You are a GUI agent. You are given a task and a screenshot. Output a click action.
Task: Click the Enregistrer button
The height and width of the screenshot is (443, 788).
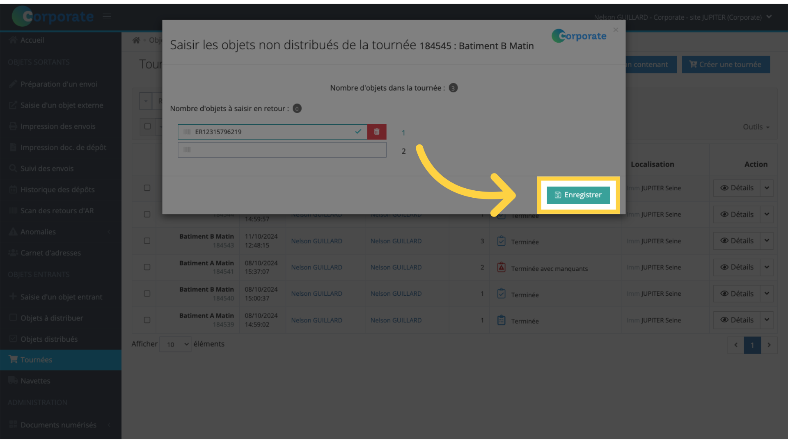click(578, 195)
